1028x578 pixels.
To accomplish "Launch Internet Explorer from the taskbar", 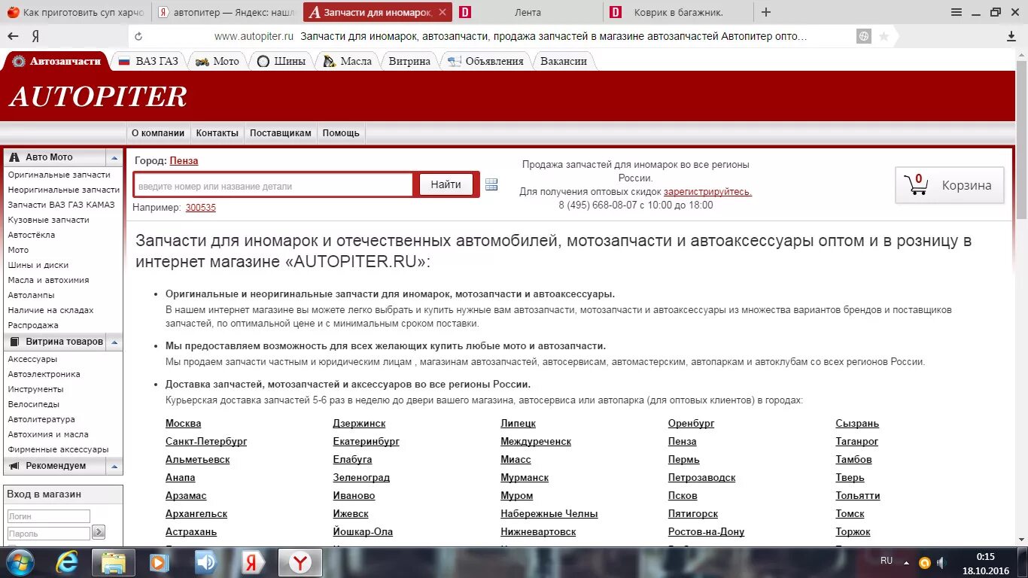I will 67,562.
